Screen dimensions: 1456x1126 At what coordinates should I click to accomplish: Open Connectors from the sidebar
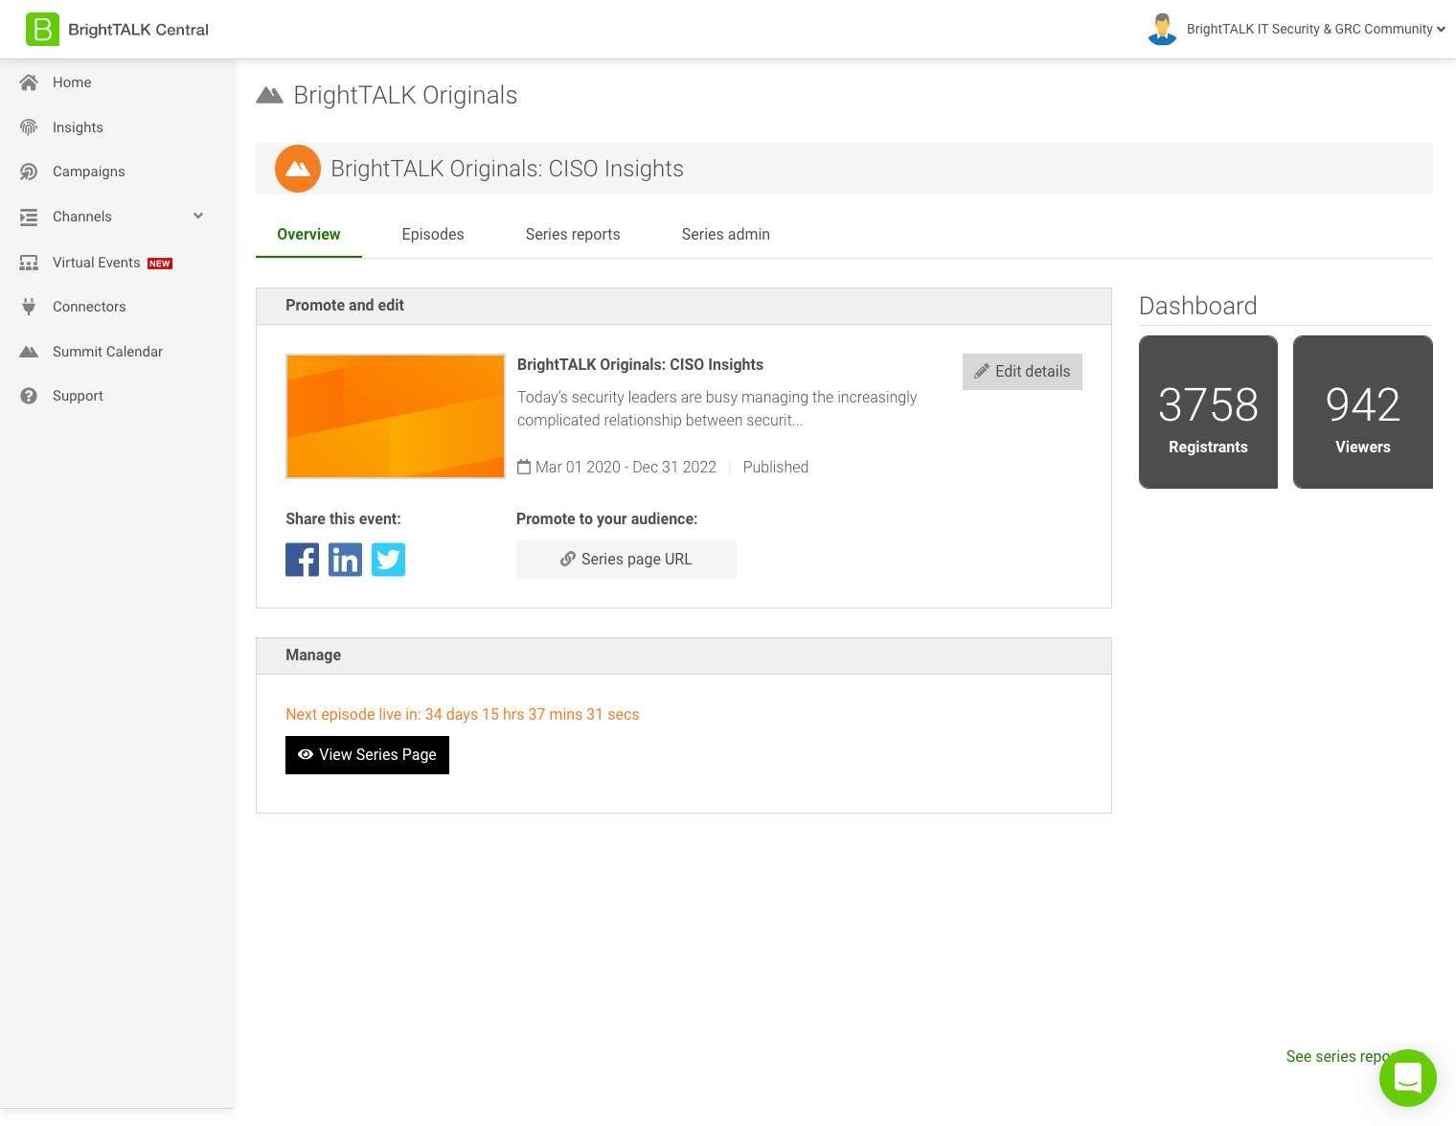89,307
